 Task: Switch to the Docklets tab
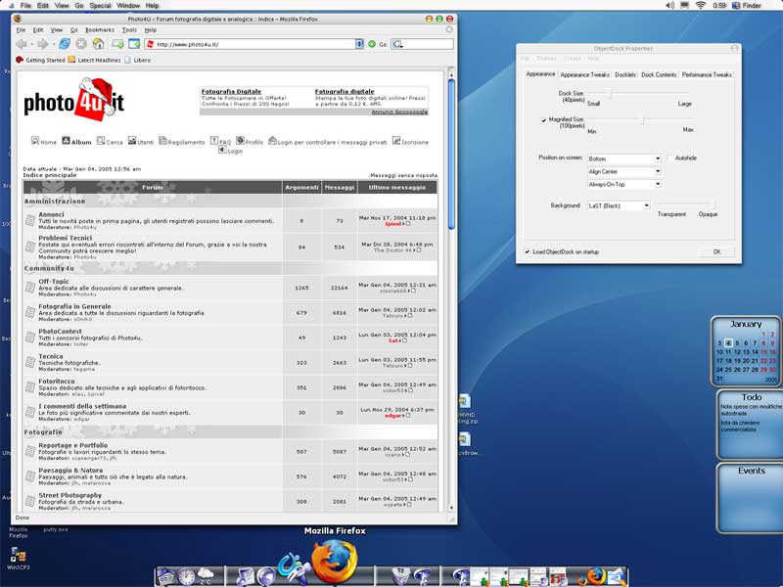tap(625, 74)
